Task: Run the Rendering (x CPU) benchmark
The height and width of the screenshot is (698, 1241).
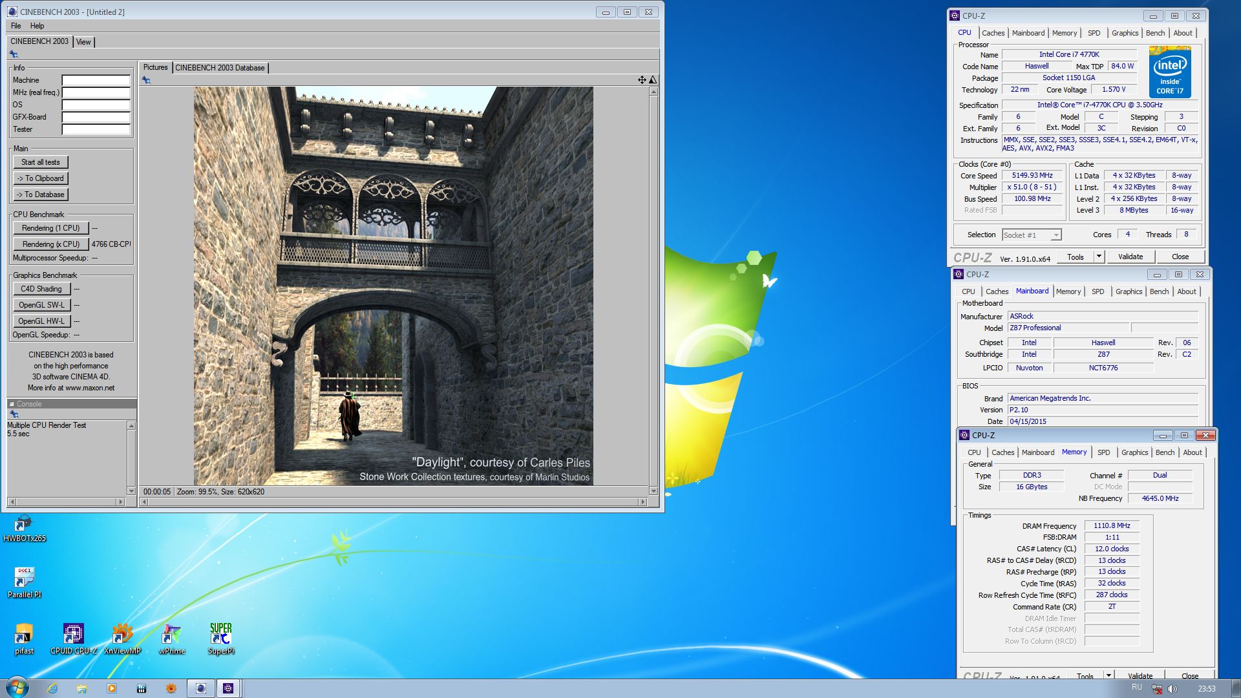Action: point(50,244)
